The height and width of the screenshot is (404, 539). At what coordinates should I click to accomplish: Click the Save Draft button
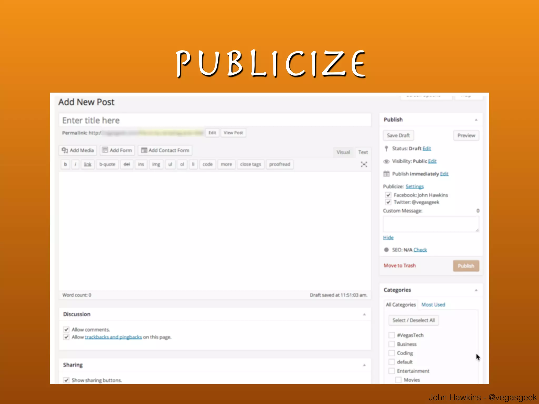click(x=398, y=135)
